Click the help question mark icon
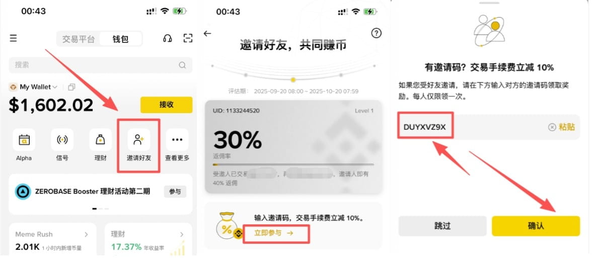 (x=377, y=33)
